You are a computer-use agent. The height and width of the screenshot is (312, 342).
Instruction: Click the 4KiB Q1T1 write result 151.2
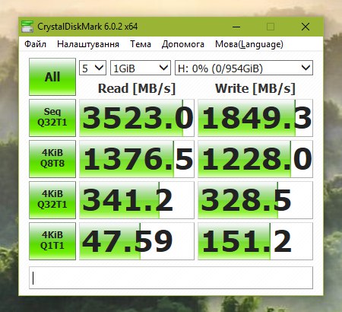point(255,241)
